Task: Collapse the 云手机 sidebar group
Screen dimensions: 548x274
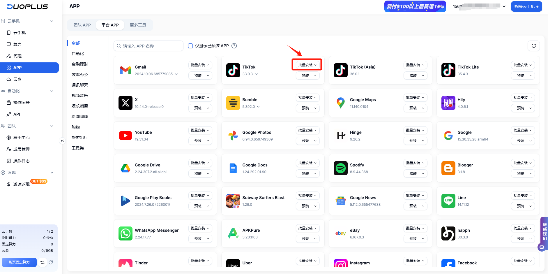Action: [x=52, y=21]
